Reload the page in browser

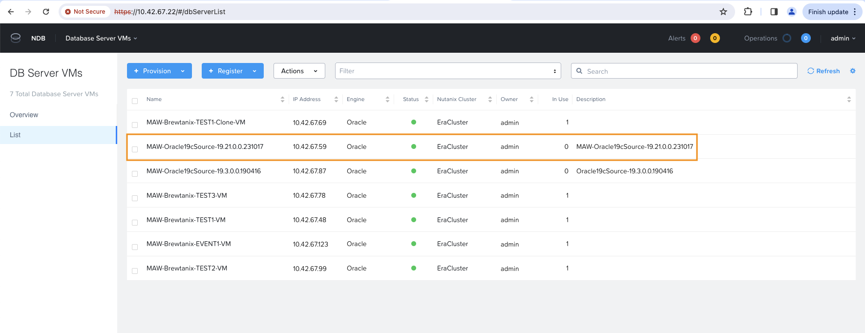click(x=46, y=12)
